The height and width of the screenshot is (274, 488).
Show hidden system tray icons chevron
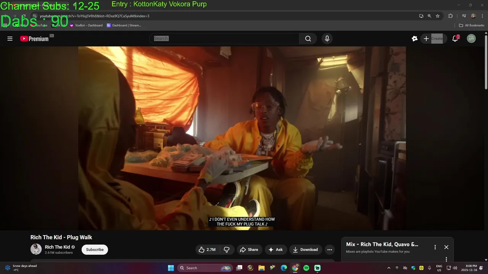(x=389, y=268)
